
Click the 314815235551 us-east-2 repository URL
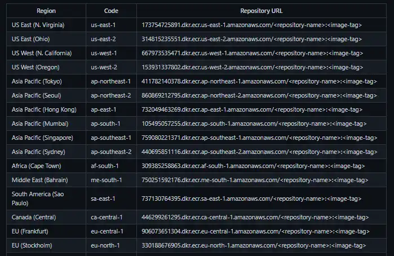click(251, 39)
